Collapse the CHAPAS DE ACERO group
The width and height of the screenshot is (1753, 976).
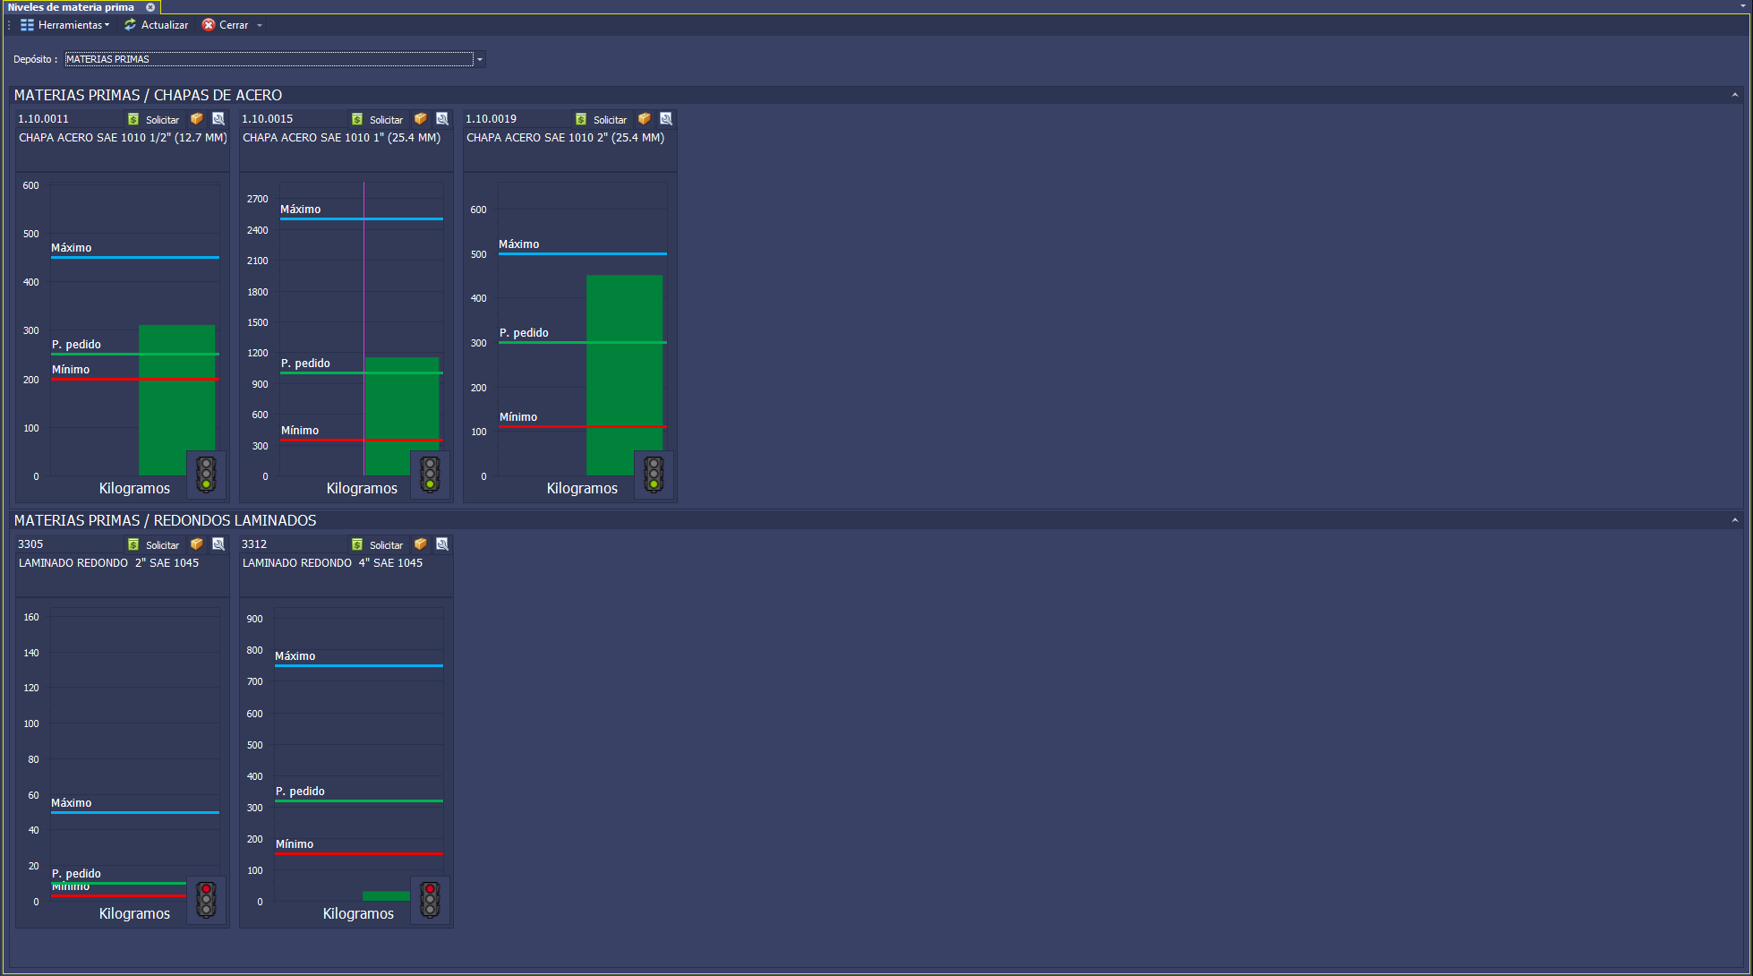[x=1734, y=95]
